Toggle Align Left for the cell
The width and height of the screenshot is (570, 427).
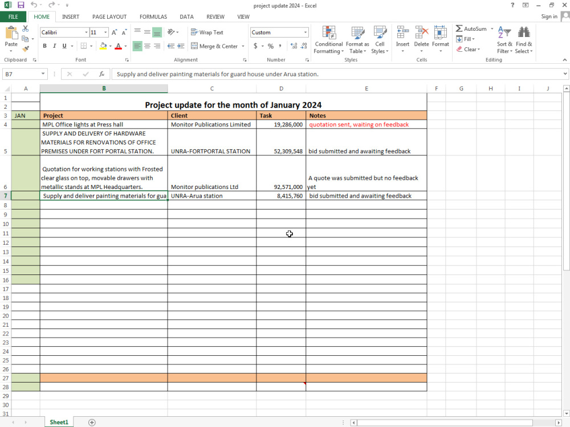click(137, 46)
